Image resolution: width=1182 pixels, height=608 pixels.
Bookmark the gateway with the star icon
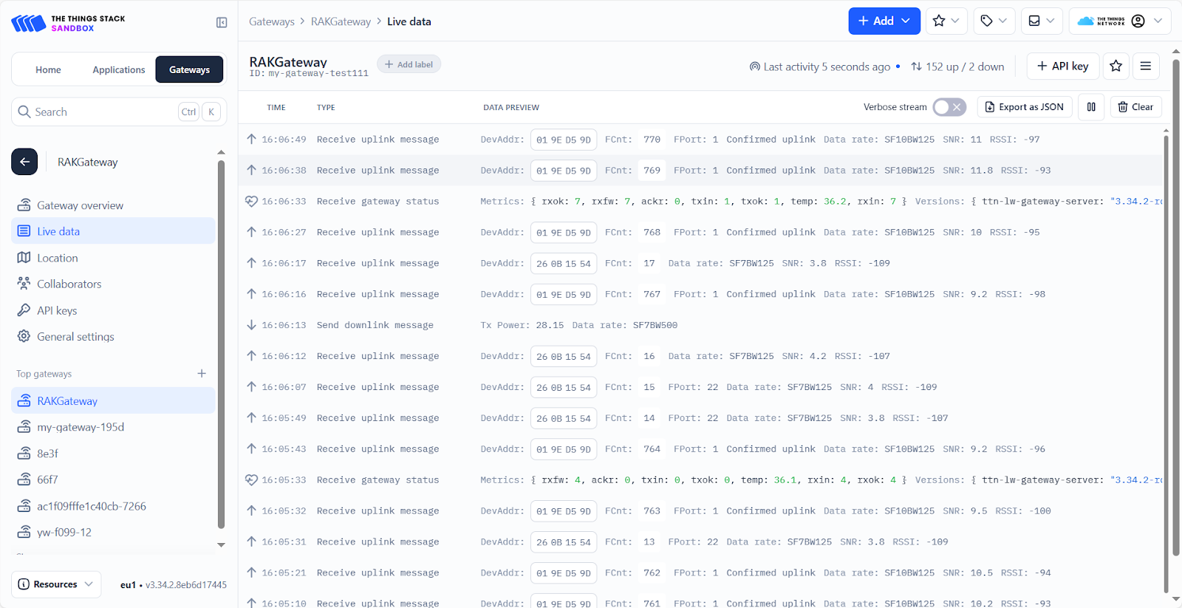click(1116, 66)
